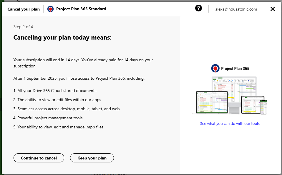The width and height of the screenshot is (282, 175).
Task: Click the Keep your plan button
Action: 92,158
